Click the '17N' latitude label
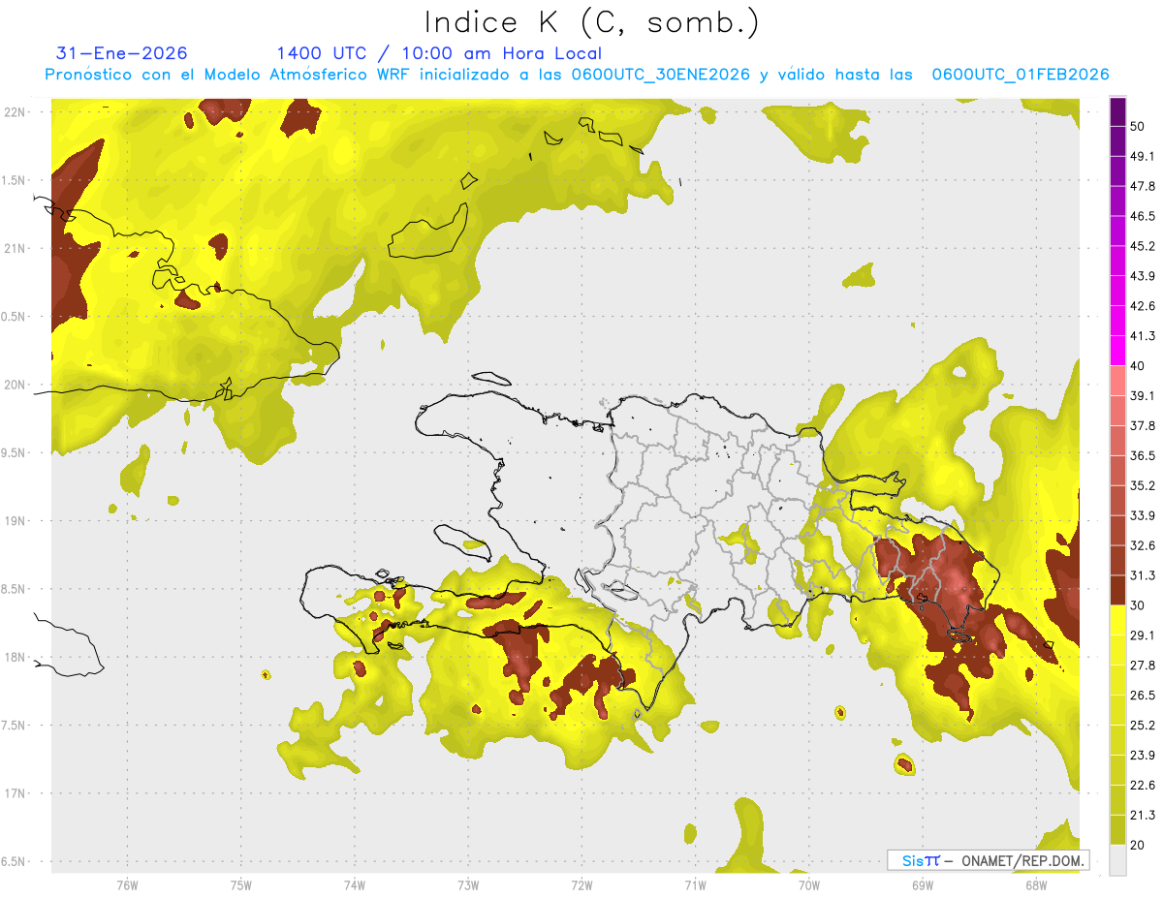The height and width of the screenshot is (898, 1163). pyautogui.click(x=15, y=793)
